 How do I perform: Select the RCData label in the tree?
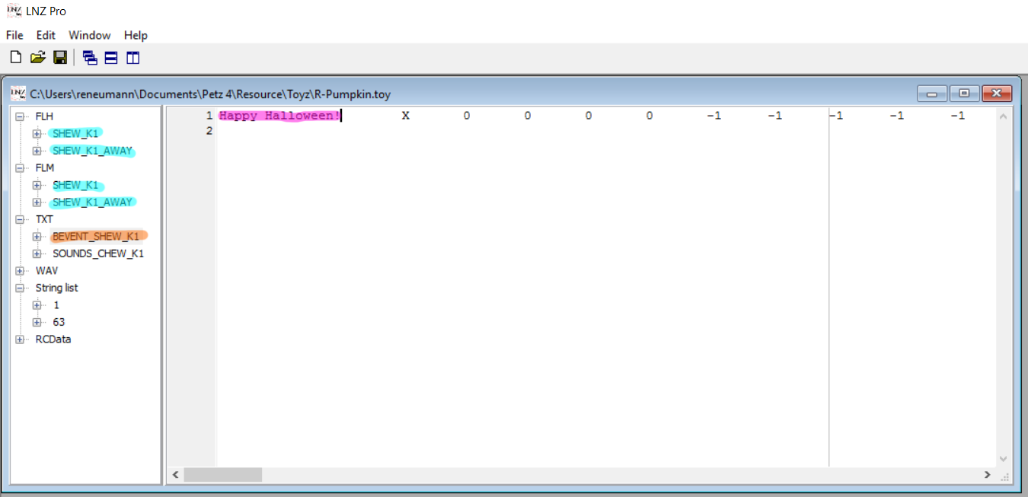click(x=53, y=339)
